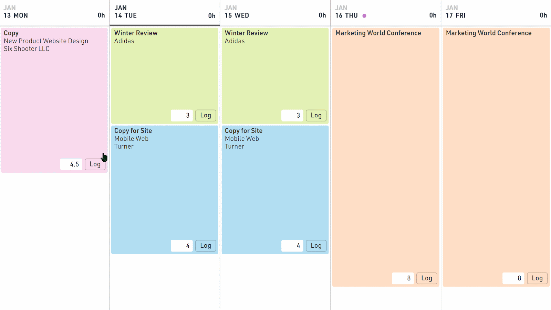Click the hours field on Wednesday's Copy for Site
Screen dimensions: 551x310
(292, 245)
